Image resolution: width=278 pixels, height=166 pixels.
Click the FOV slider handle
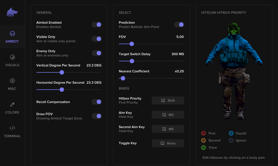click(132, 44)
